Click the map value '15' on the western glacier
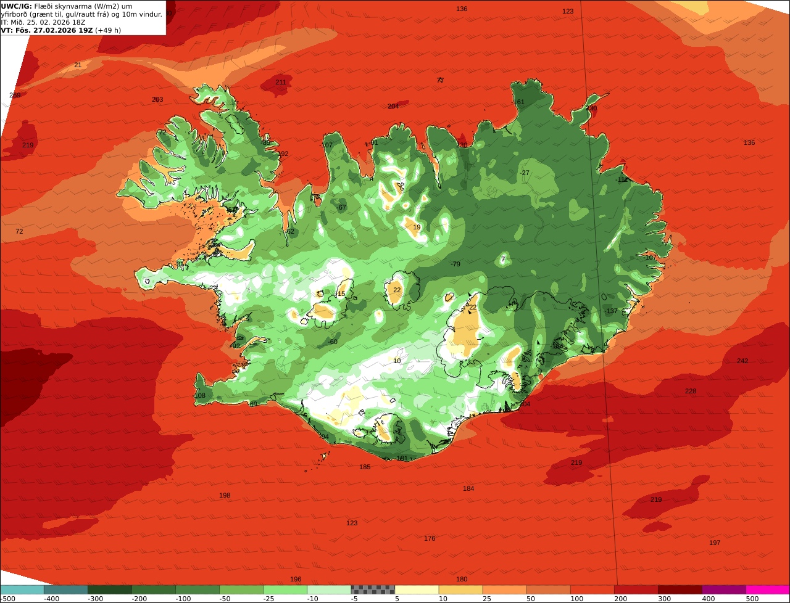 341,293
